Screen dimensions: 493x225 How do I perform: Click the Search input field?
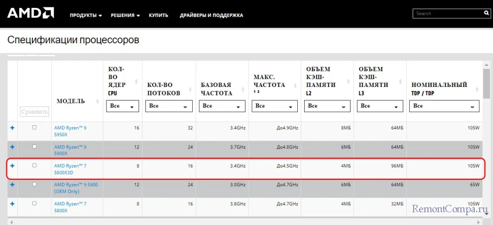pos(446,14)
